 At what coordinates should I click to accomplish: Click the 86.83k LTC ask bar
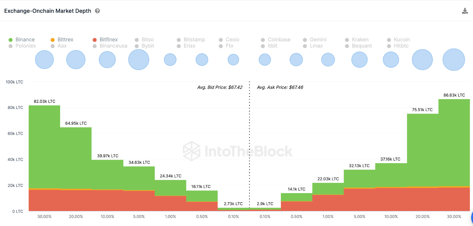(454, 142)
